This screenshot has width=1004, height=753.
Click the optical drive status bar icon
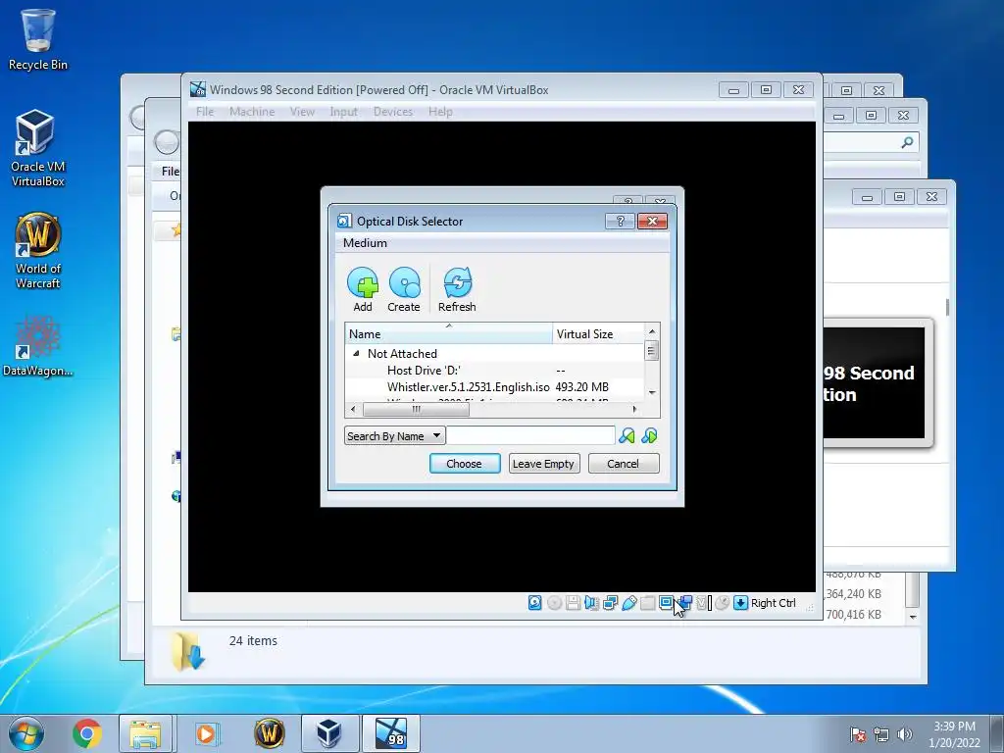(555, 603)
